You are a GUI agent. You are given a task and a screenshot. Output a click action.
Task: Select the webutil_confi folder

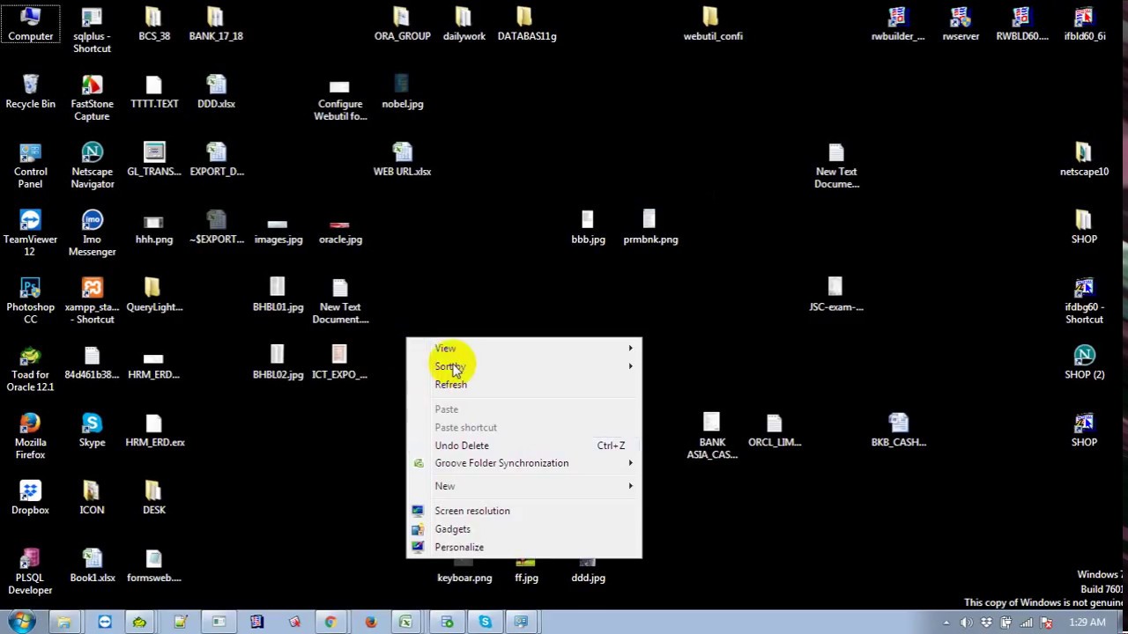click(x=712, y=25)
